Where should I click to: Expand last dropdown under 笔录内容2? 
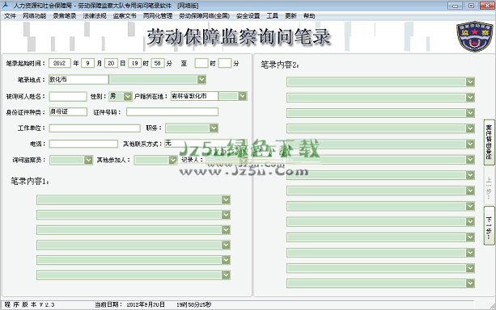tap(470, 283)
